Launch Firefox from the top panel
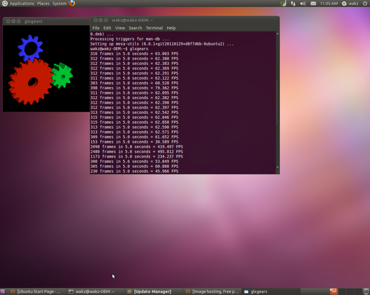370x295 pixels. [x=72, y=3]
